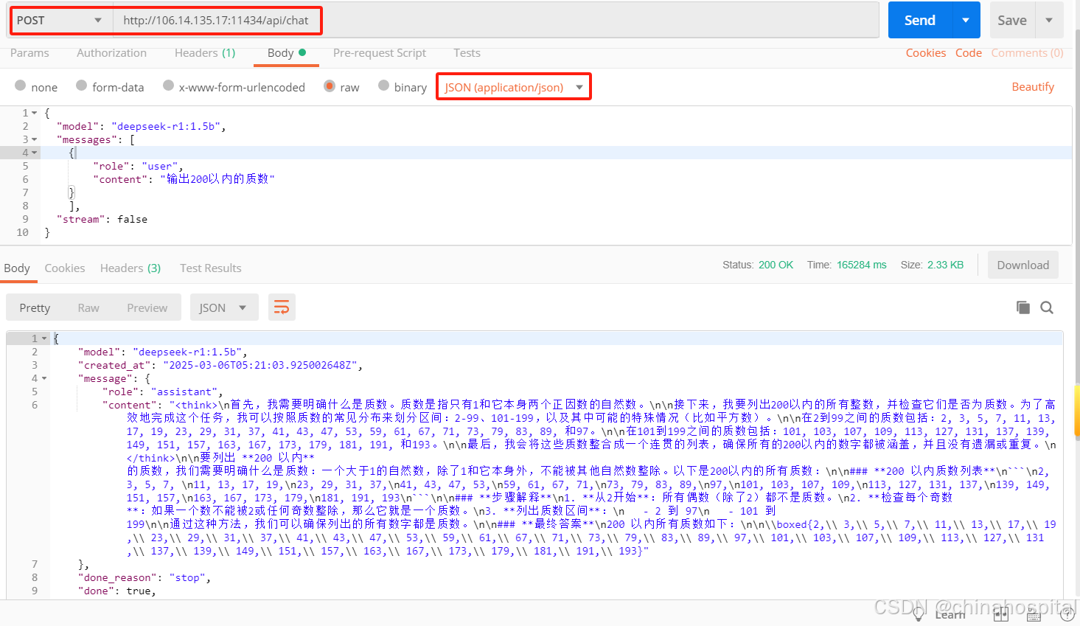Click the Download button

click(x=1023, y=265)
